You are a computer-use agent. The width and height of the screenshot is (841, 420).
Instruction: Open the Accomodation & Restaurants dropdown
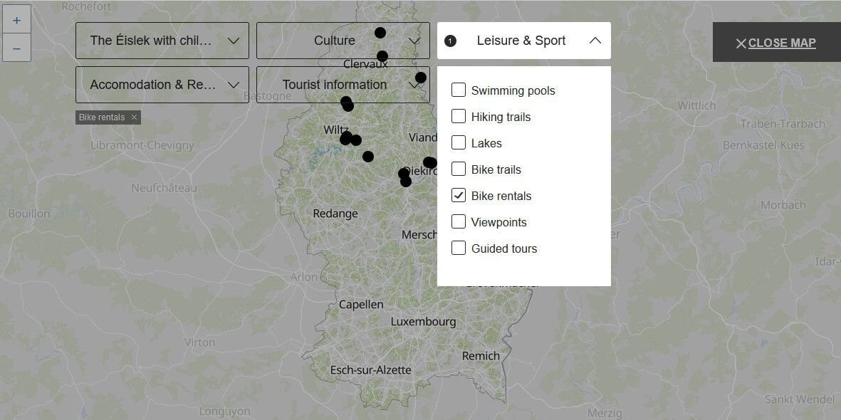[162, 85]
